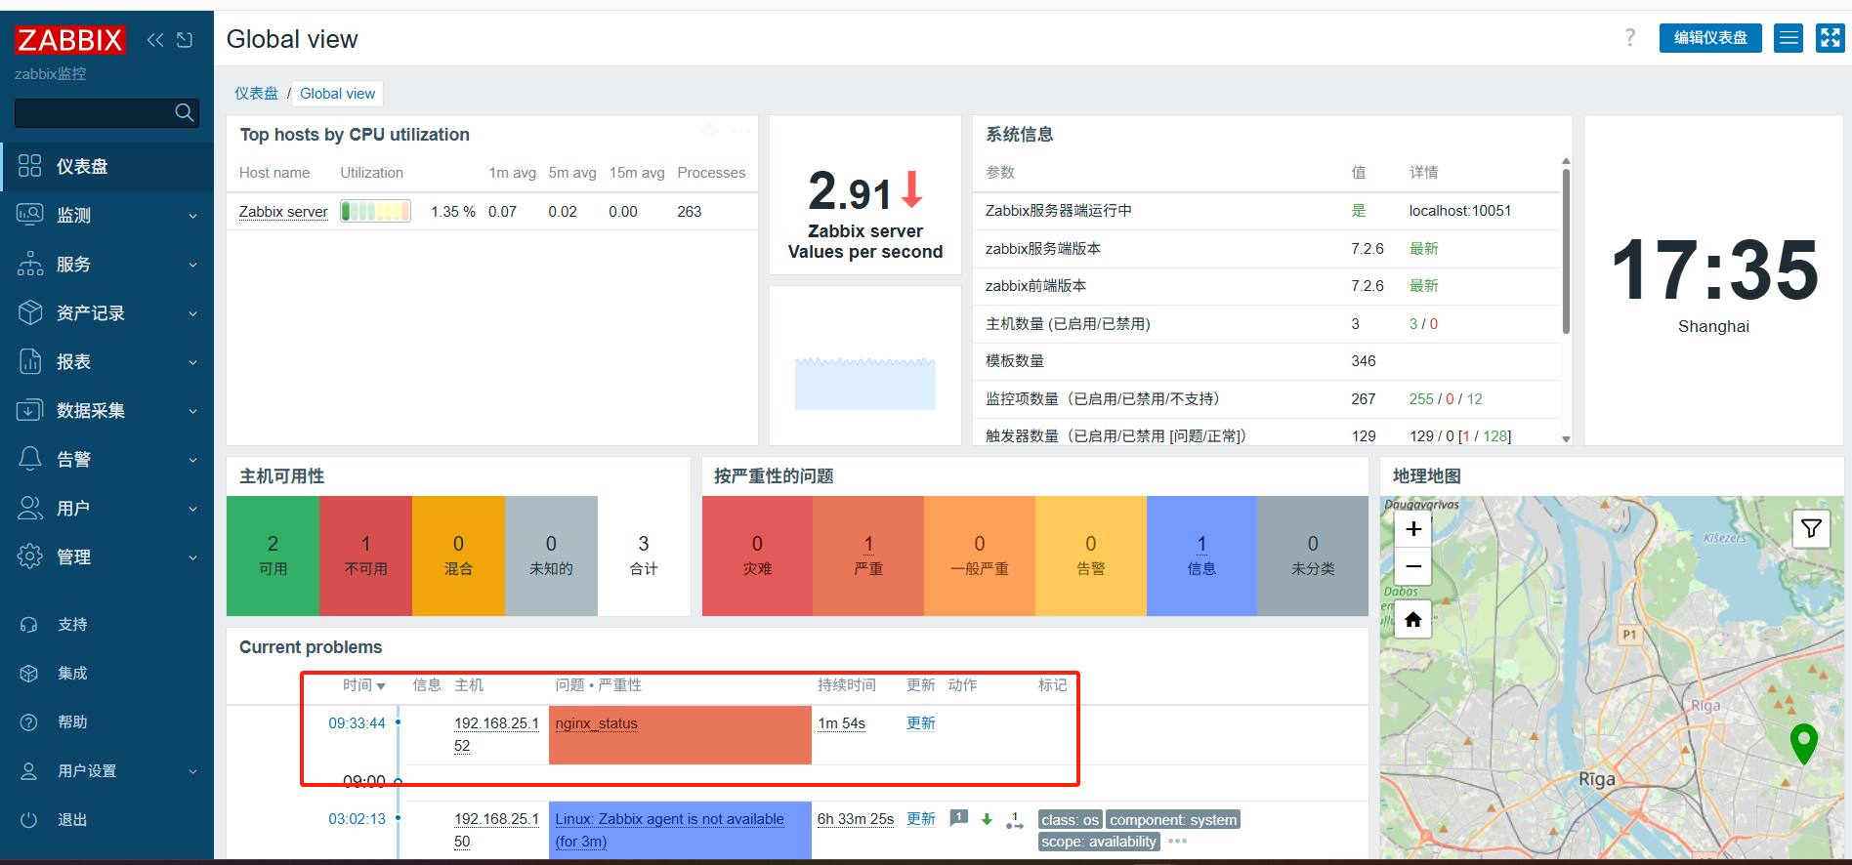Click the 1 不可用 red availability tile
The image size is (1852, 865).
click(365, 556)
